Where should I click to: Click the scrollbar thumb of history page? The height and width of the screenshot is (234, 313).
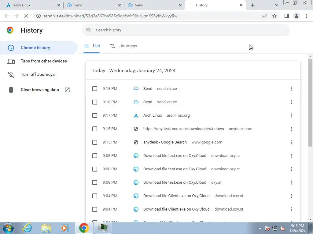point(310,102)
